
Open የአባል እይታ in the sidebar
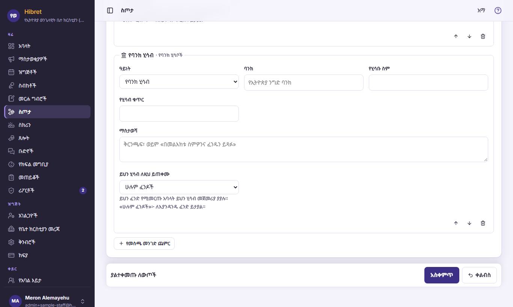click(x=47, y=280)
